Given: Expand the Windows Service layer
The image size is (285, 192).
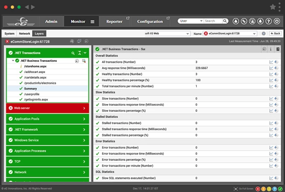Looking at the screenshot, I should pos(47,140).
